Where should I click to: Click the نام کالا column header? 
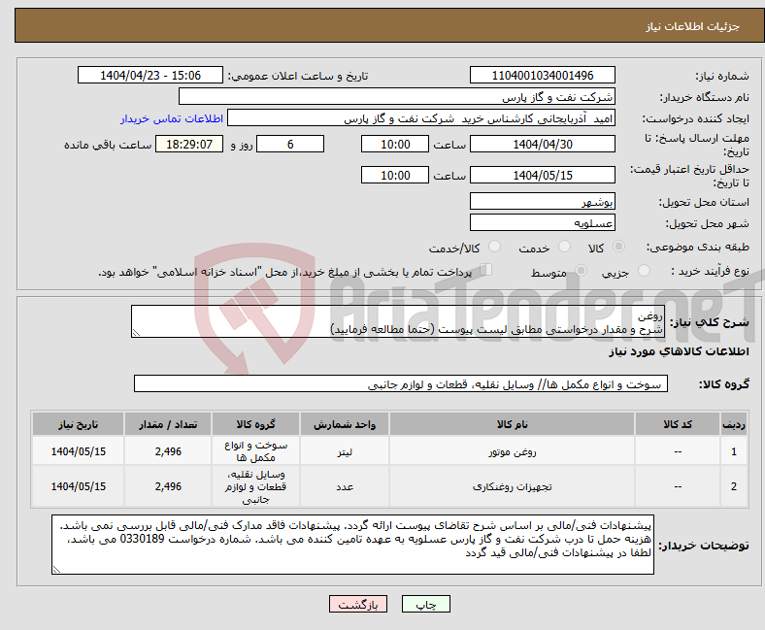[512, 424]
